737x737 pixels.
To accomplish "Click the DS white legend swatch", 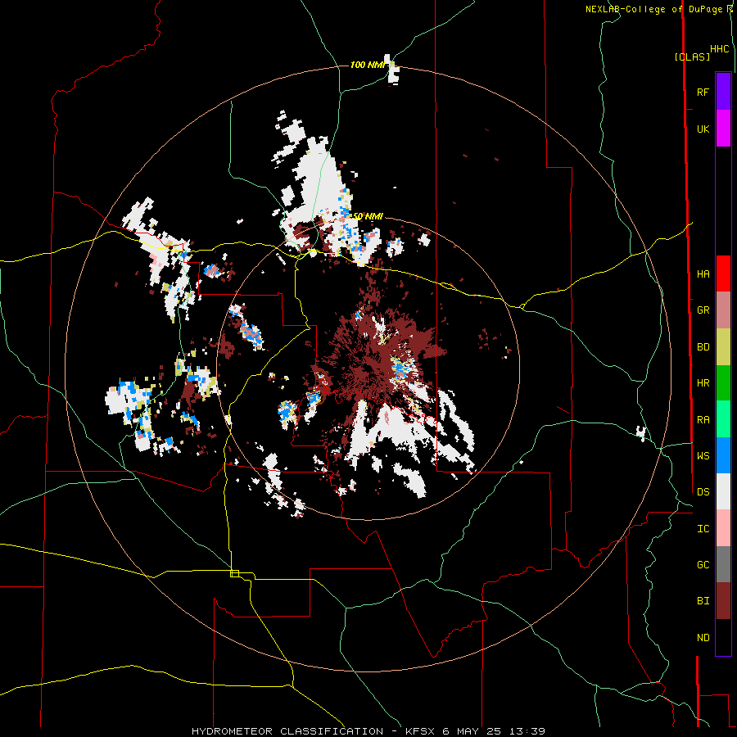I will pyautogui.click(x=723, y=491).
